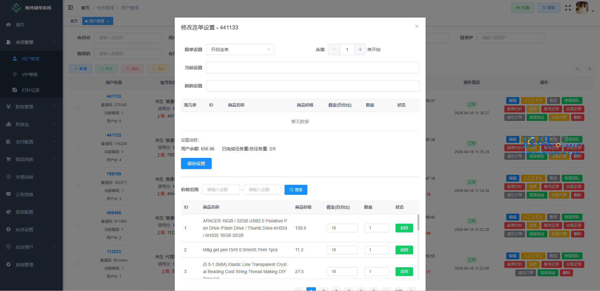Open the 跟单设置 dropdown showing 开启连单
The image size is (600, 291).
pos(240,49)
